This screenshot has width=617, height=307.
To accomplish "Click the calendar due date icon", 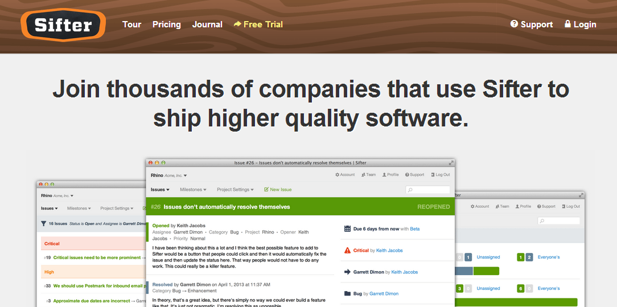I will point(347,229).
